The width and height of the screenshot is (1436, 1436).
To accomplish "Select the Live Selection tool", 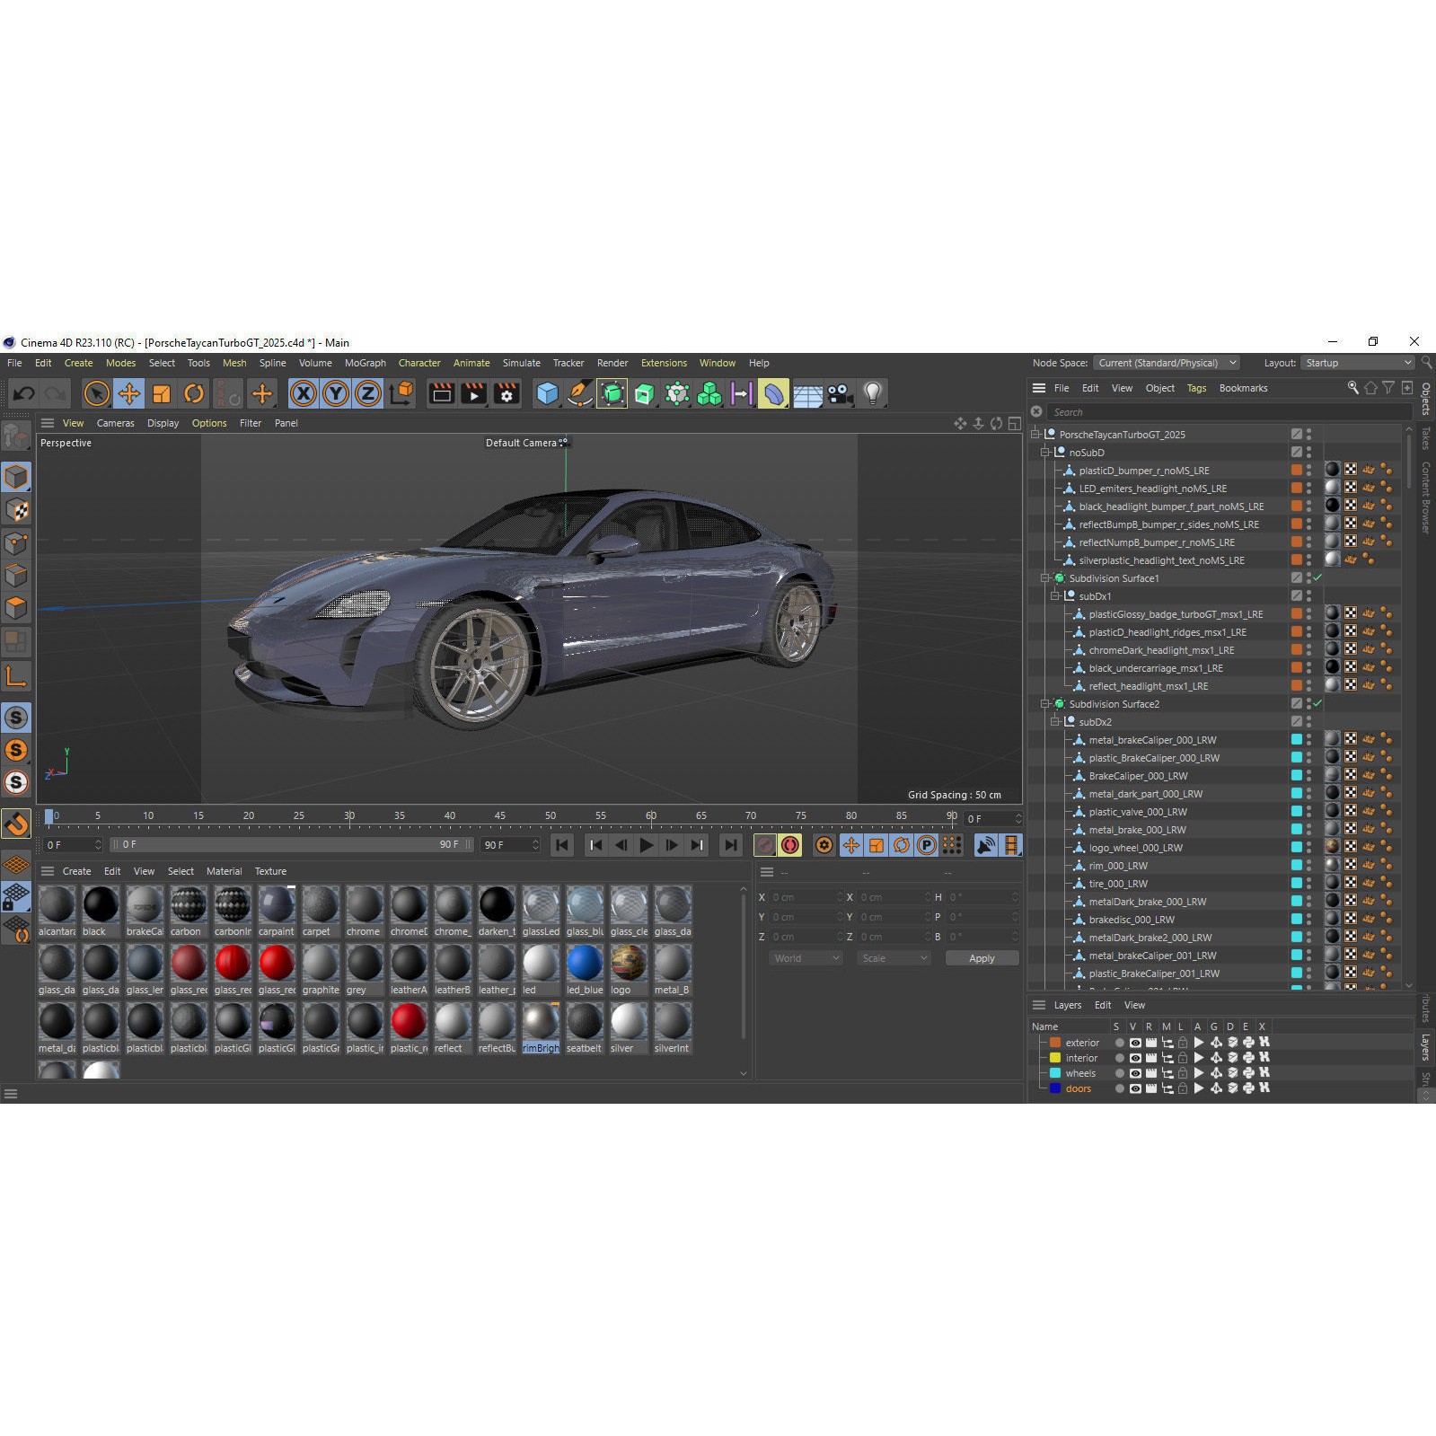I will [x=96, y=393].
